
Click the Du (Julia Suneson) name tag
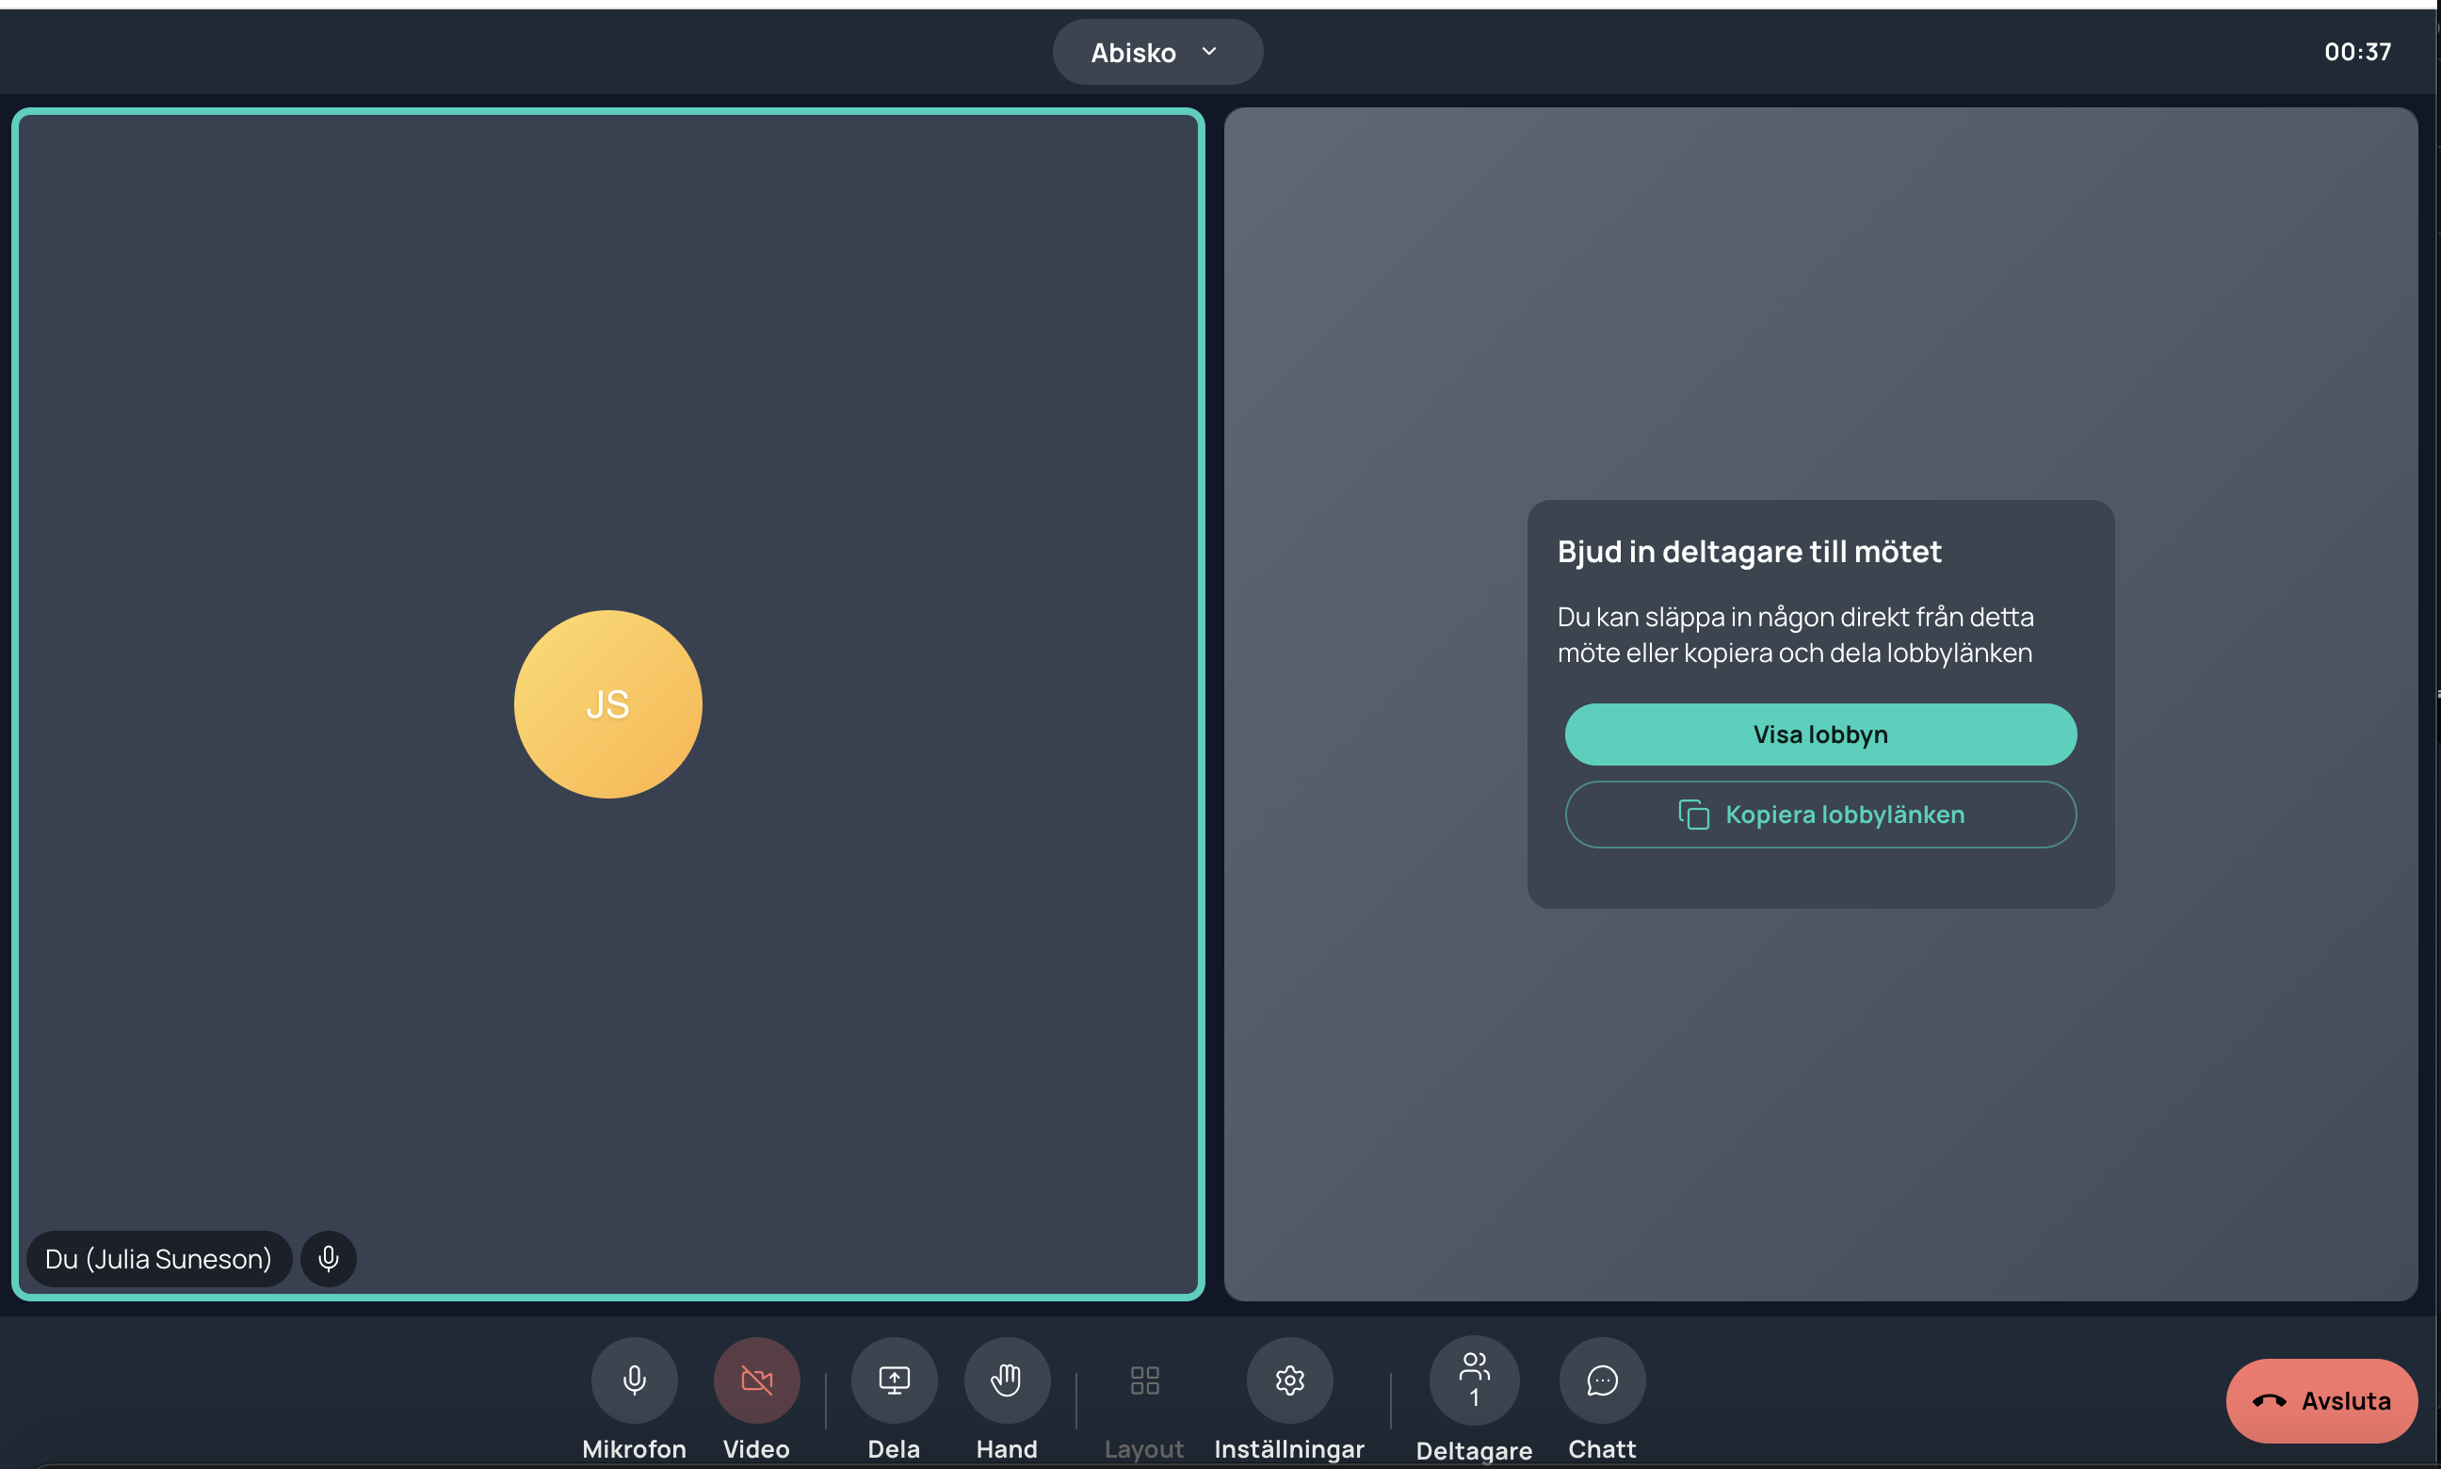pos(158,1258)
